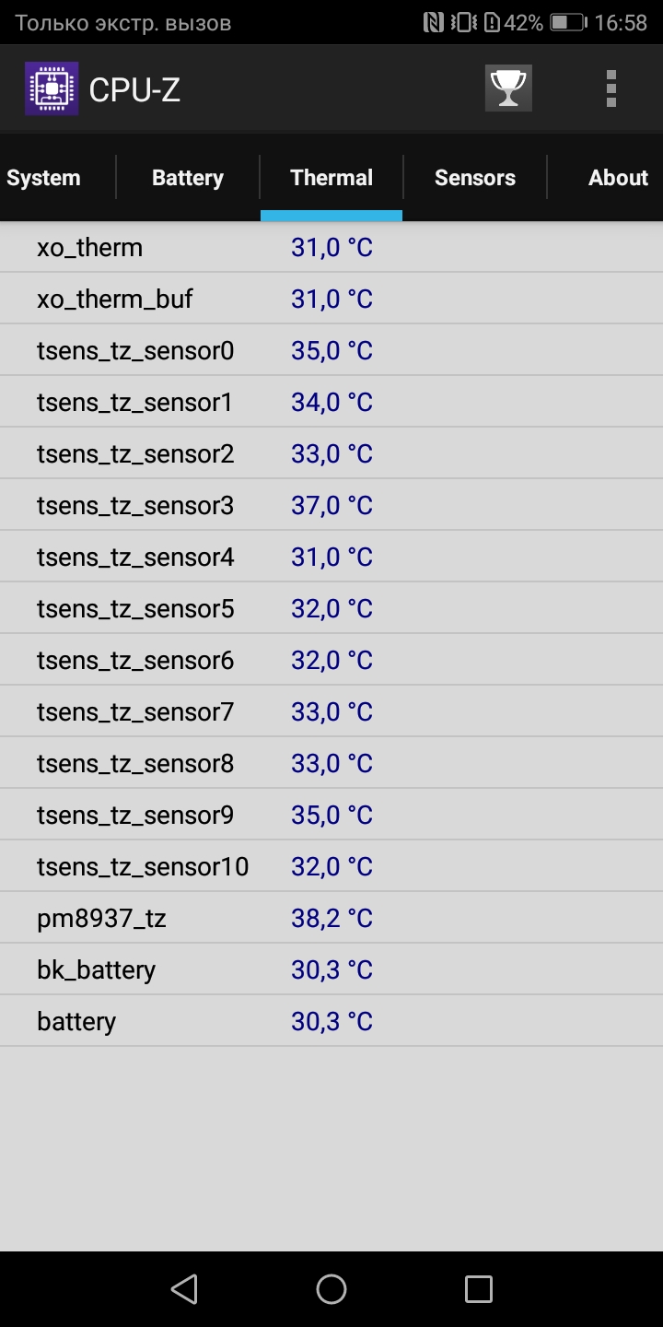
Task: Select the xo_therm temperature row
Action: click(331, 247)
